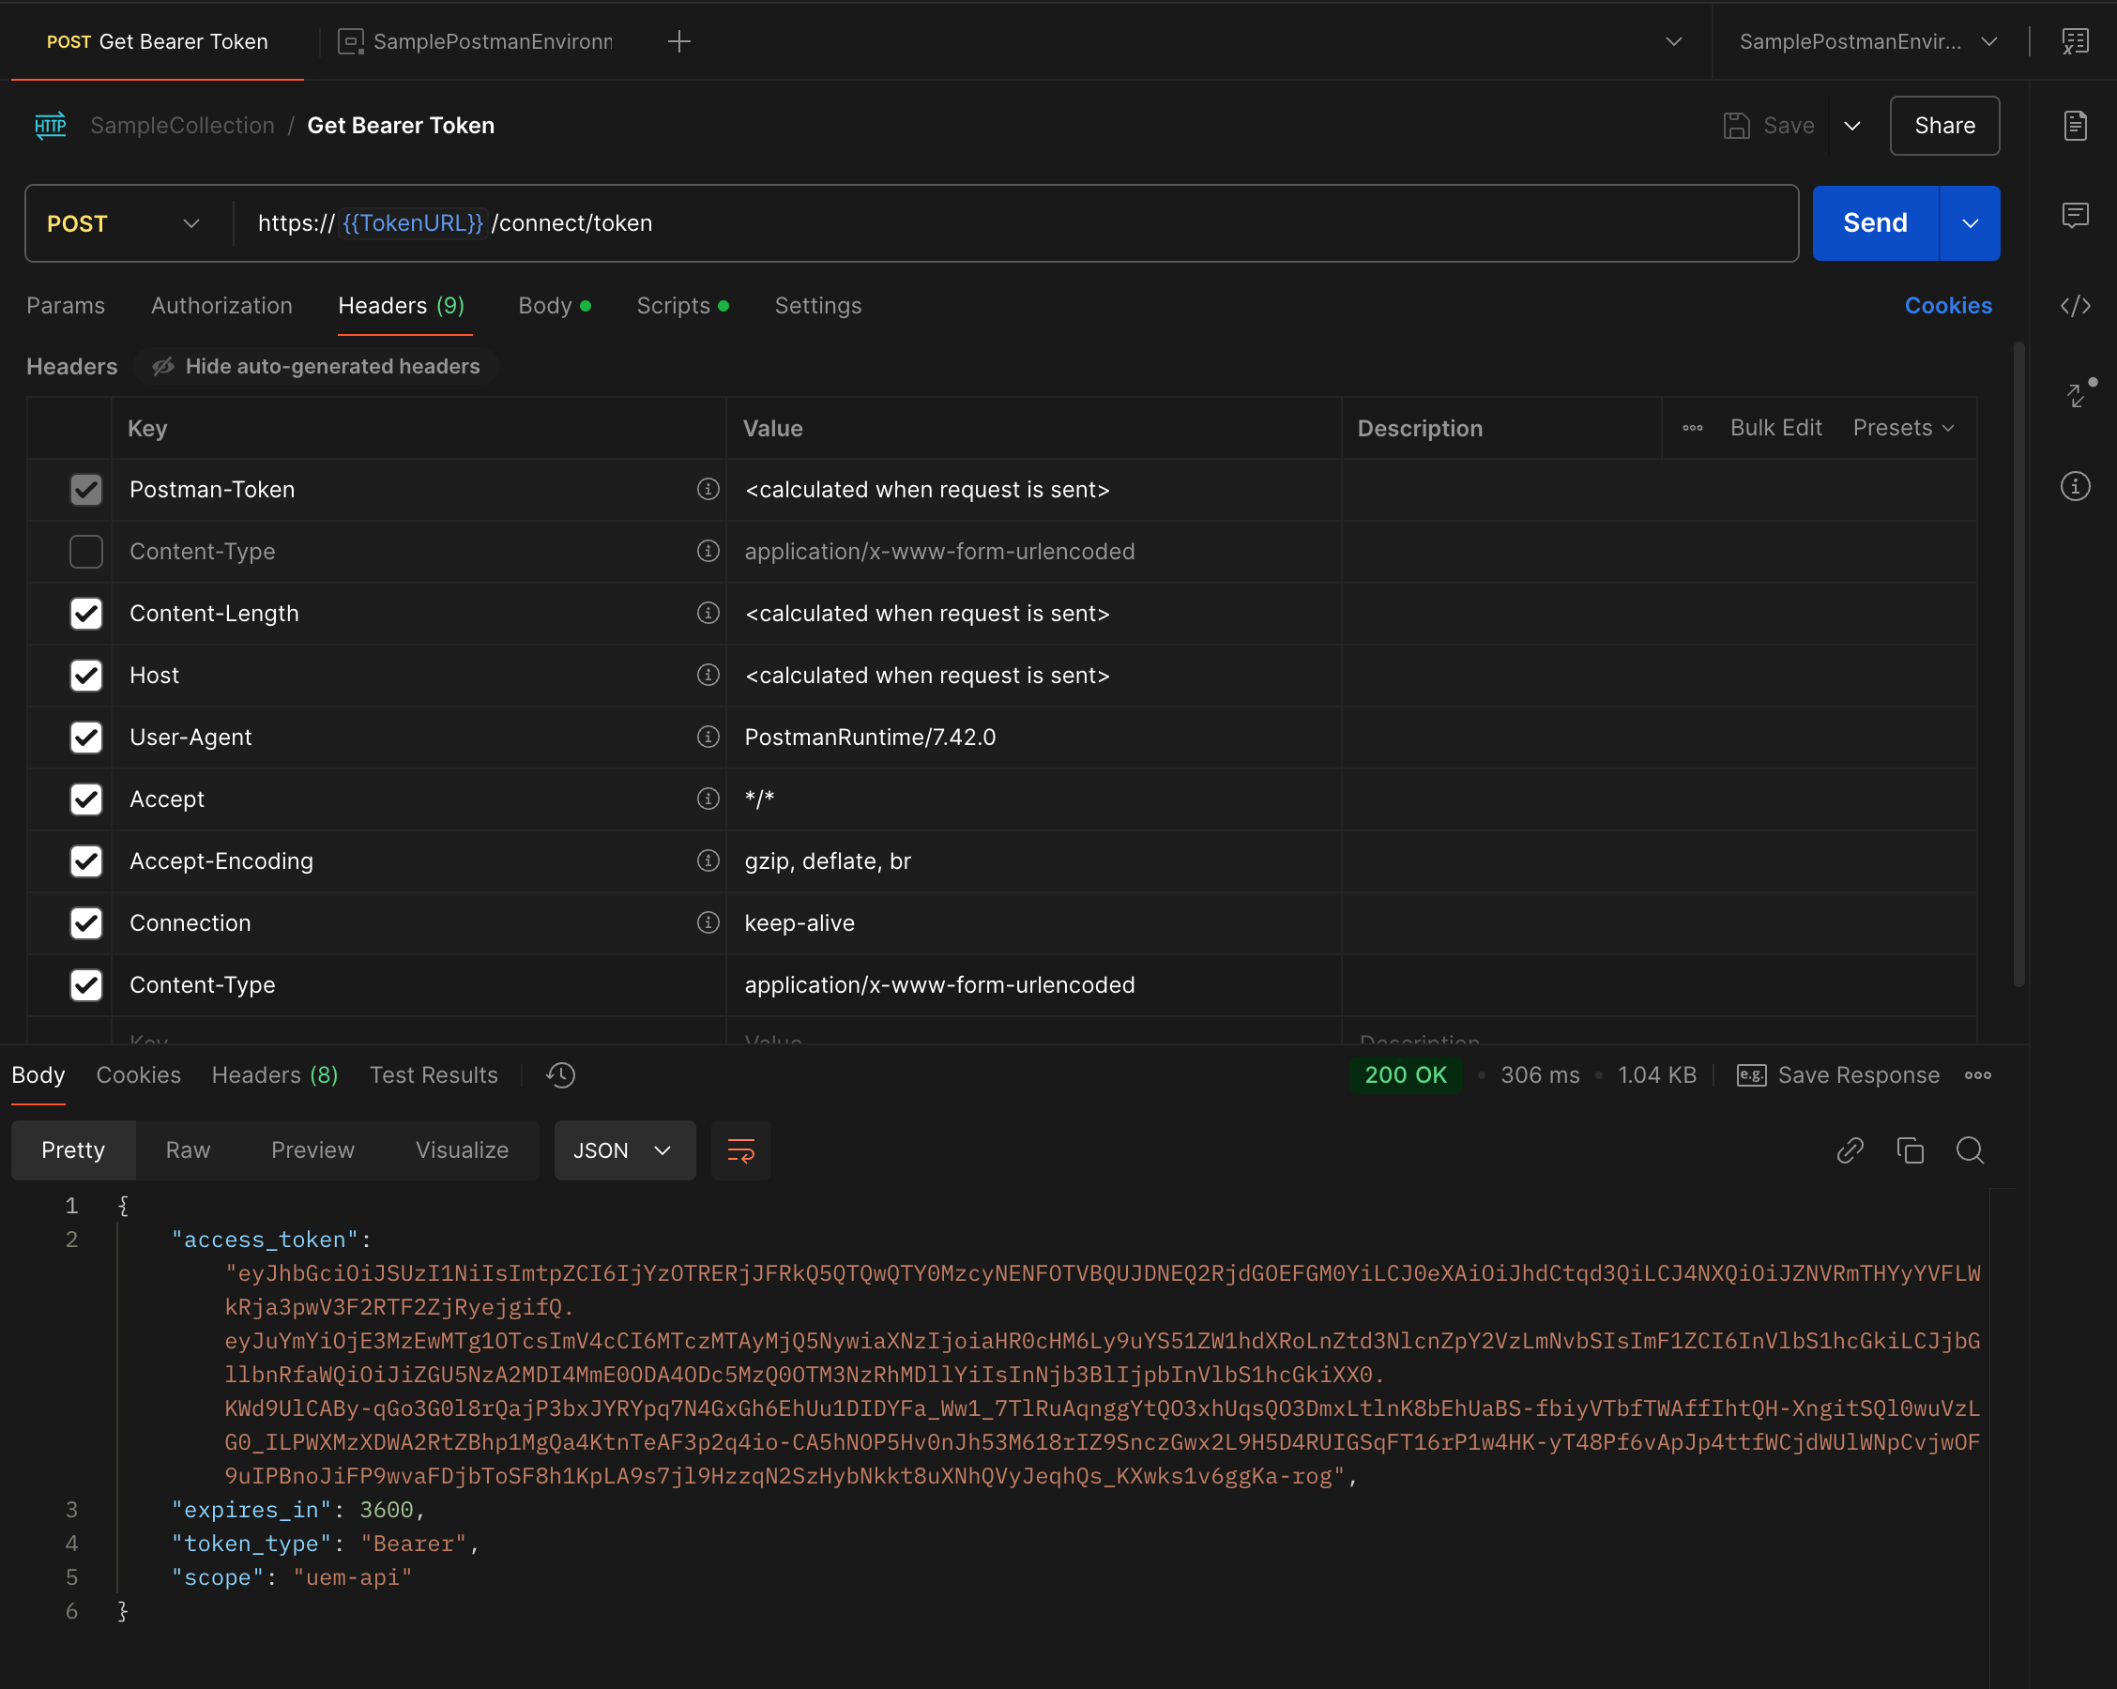Click the headers panel vertical scrollbar
2117x1689 pixels.
coord(2018,663)
